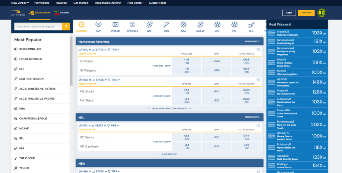The width and height of the screenshot is (342, 173).
Task: Open info icon for Bucks vs 76ers game
Action: [x=258, y=80]
